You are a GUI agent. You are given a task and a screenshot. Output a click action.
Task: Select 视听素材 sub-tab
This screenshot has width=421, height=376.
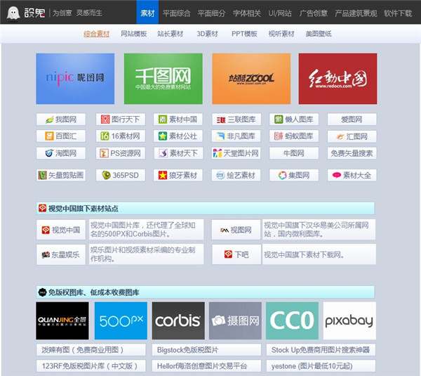281,34
